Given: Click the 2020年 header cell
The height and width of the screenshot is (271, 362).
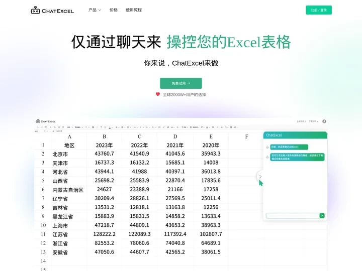Looking at the screenshot, I should pos(211,145).
